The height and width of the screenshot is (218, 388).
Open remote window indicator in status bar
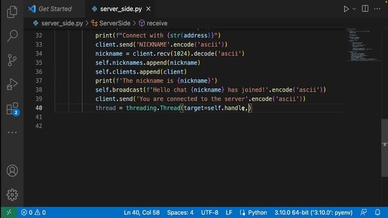tap(9, 213)
